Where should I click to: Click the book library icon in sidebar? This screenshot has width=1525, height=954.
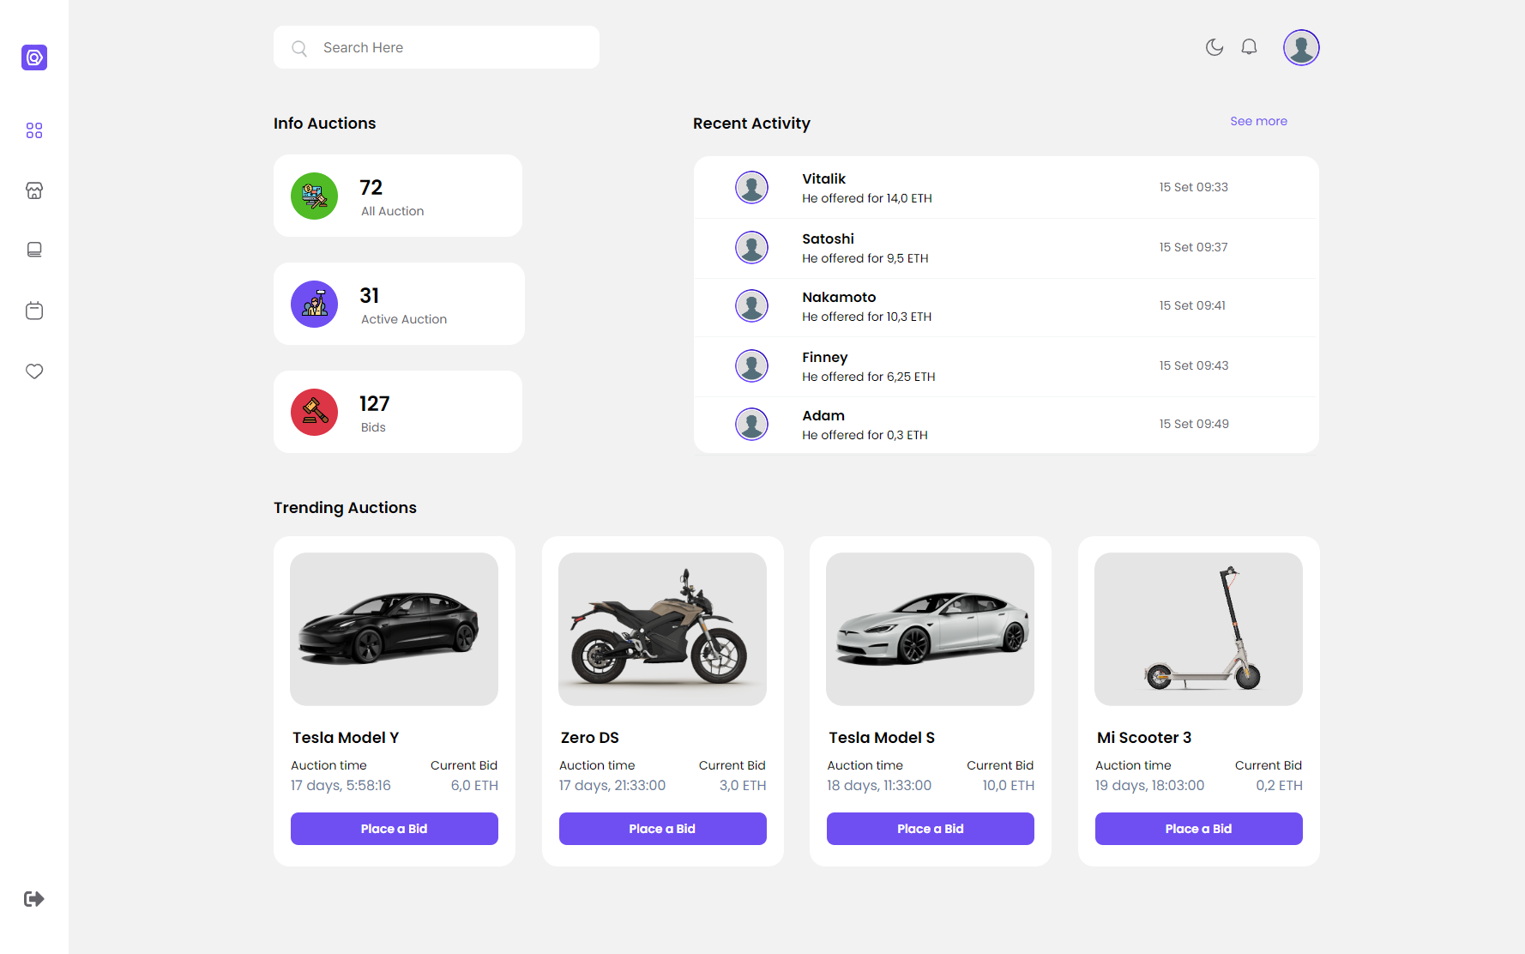(34, 250)
